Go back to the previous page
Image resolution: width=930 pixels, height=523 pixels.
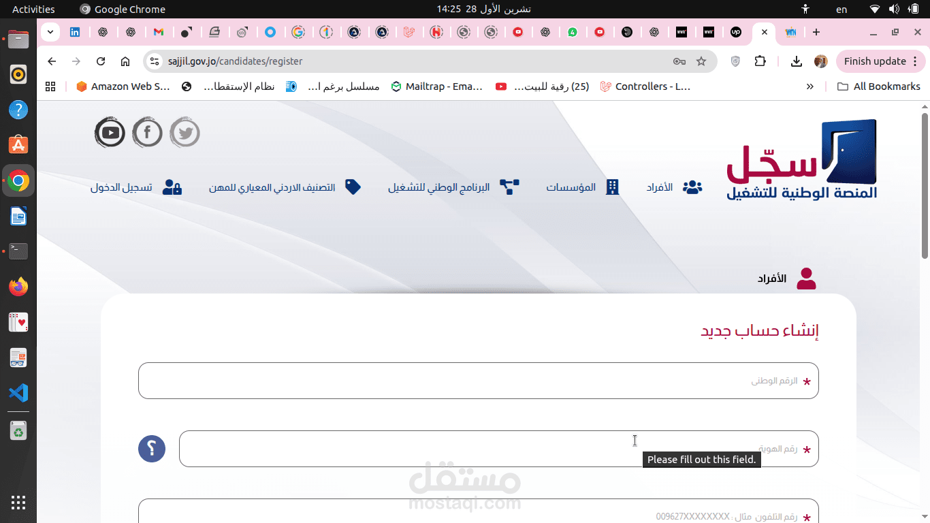point(52,61)
